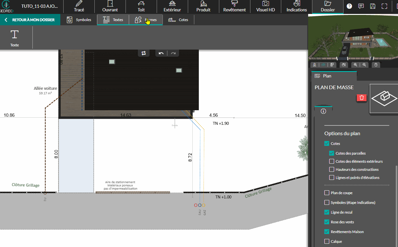Screen dimensions: 398x247
Task: Click the PLAN DE MASSE heading
Action: [x=334, y=88]
